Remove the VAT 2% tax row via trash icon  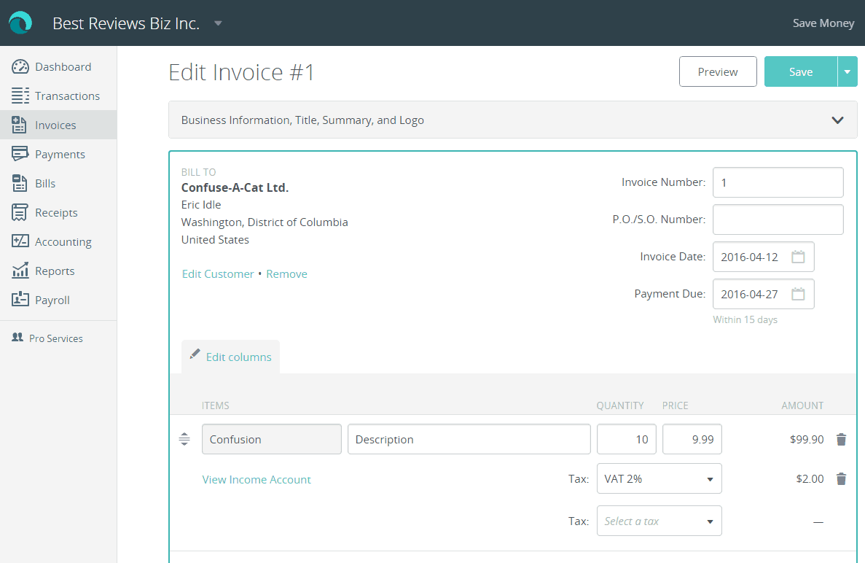841,478
